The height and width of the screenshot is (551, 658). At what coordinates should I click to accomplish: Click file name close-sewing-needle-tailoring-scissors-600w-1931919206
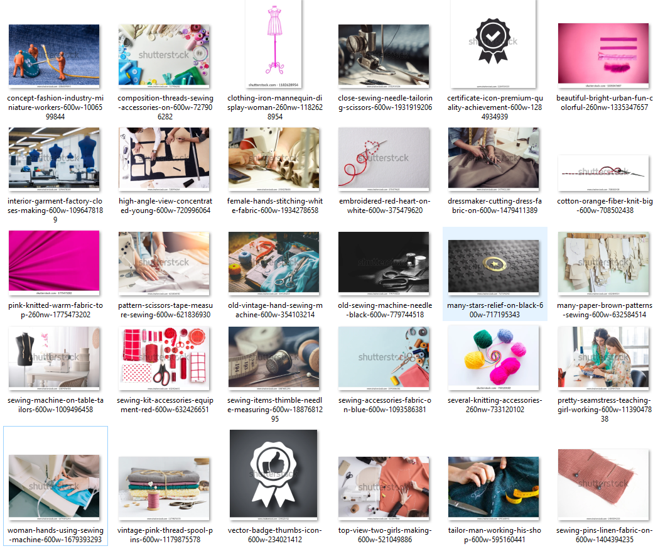385,102
